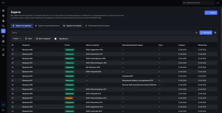The width and height of the screenshot is (222, 113).
Task: Open the users icon in sidebar
Action: 3,50
